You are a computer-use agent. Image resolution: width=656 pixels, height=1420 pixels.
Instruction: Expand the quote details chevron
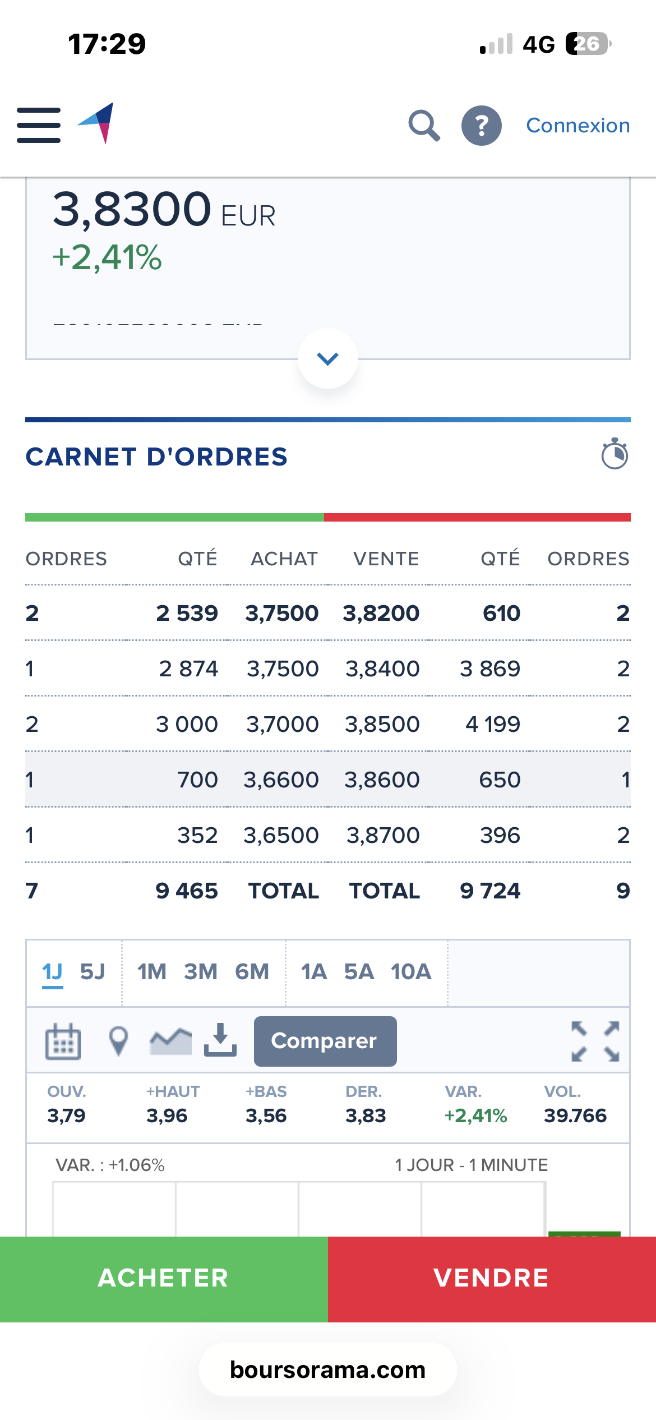coord(328,358)
